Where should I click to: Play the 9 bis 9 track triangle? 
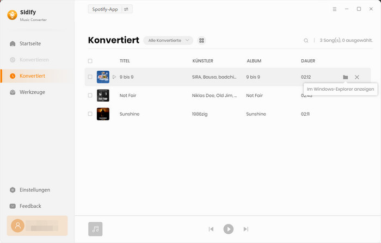[x=114, y=77]
